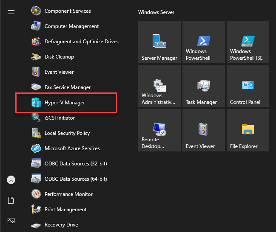Click the user account icon
The height and width of the screenshot is (232, 276).
pos(11,180)
